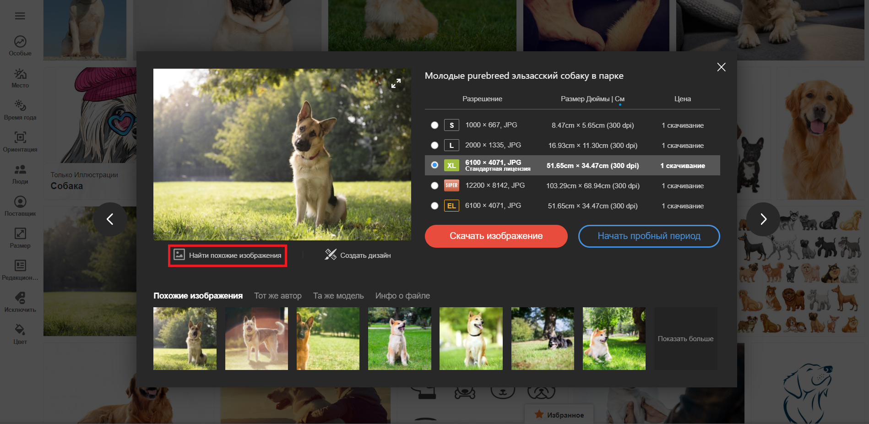Open the Избранное button at bottom

(559, 414)
